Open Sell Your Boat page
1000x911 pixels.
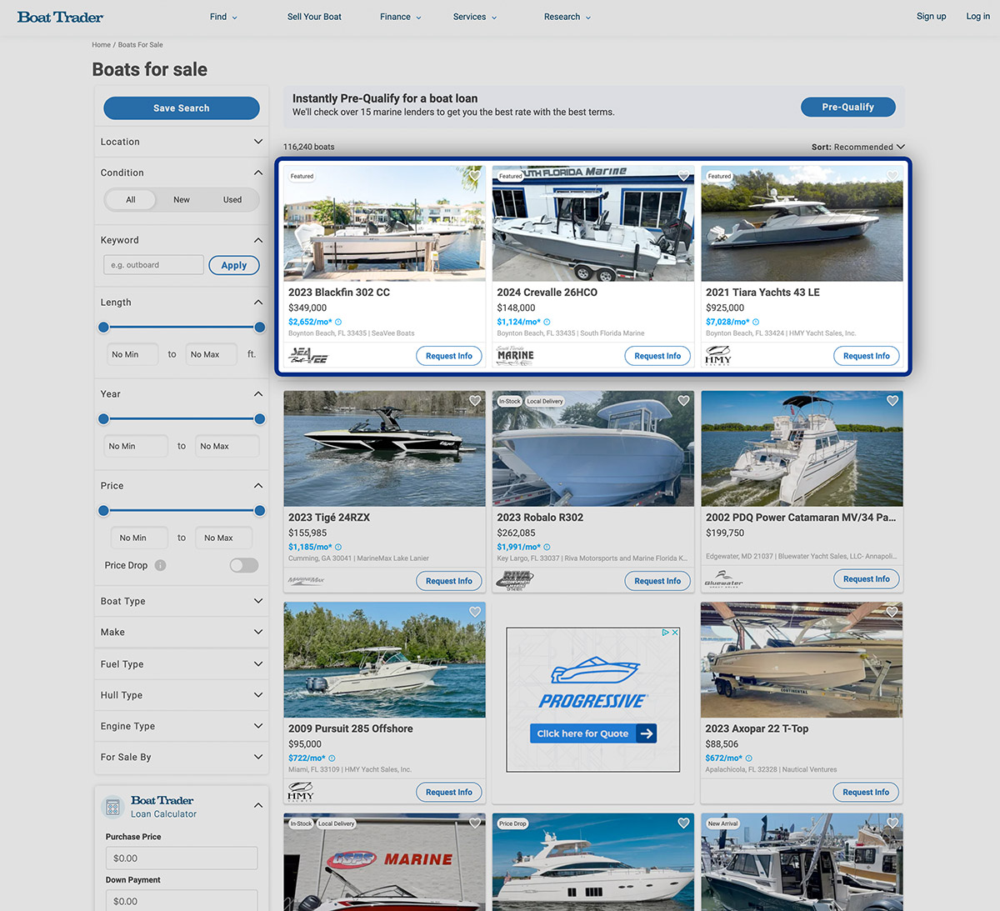tap(314, 17)
